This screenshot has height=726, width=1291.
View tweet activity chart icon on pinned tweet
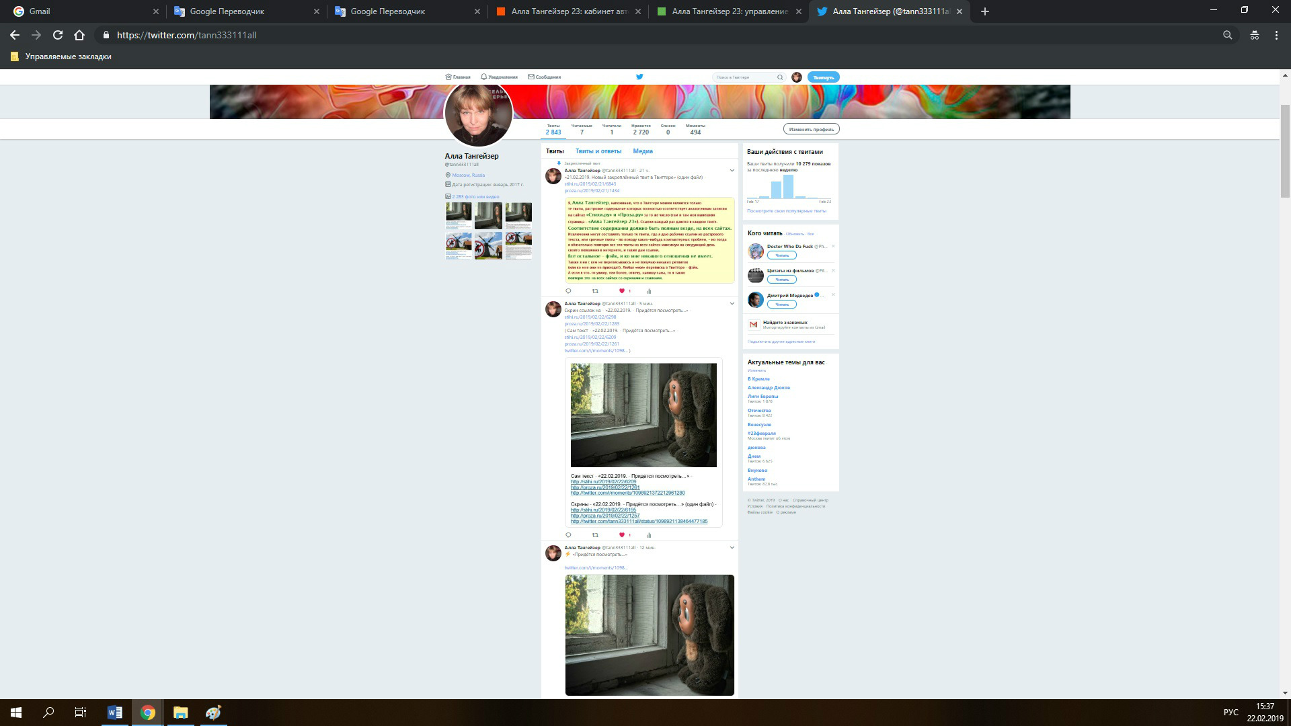click(x=649, y=291)
